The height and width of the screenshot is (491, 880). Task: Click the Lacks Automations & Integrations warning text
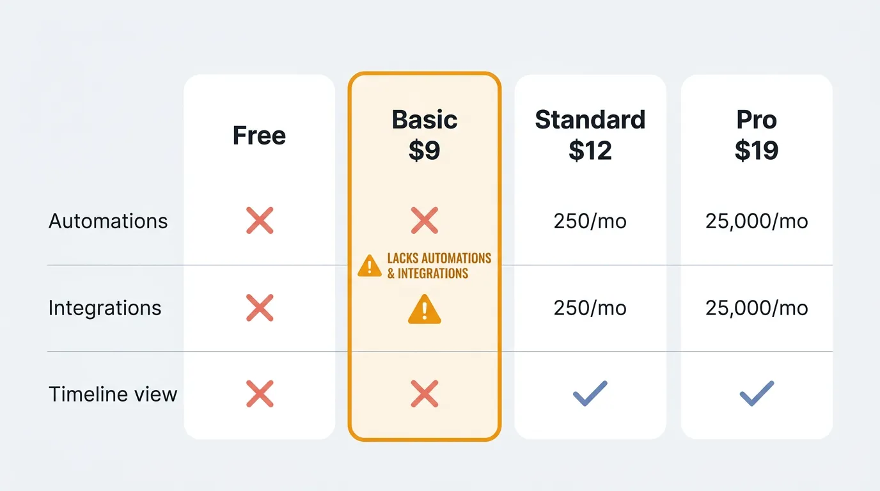[439, 266]
